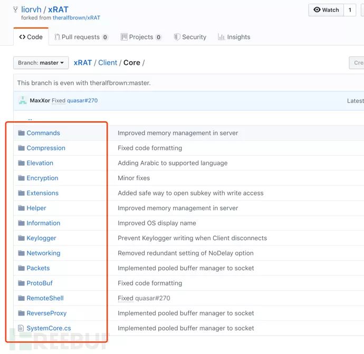
Task: Go to the Security tab
Action: tap(189, 37)
